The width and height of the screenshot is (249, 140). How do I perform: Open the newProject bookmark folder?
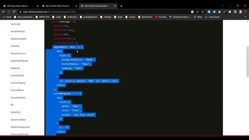pos(70,17)
